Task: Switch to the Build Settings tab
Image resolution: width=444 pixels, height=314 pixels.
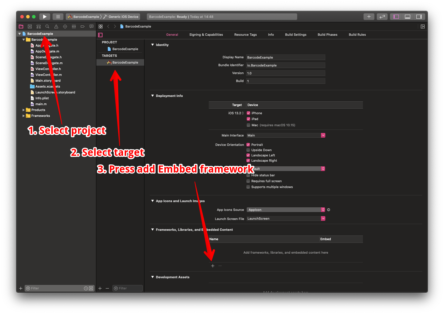Action: 296,35
